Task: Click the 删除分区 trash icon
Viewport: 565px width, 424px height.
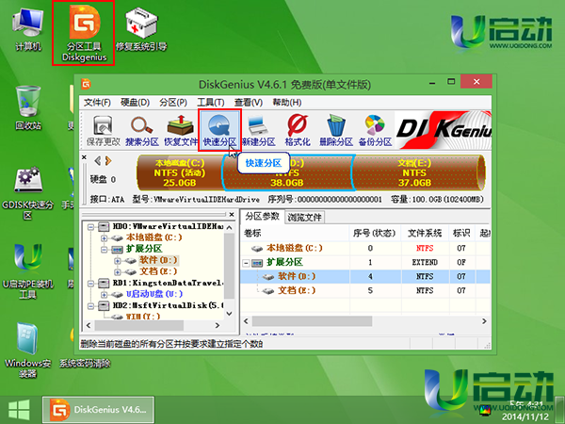Action: pos(336,131)
